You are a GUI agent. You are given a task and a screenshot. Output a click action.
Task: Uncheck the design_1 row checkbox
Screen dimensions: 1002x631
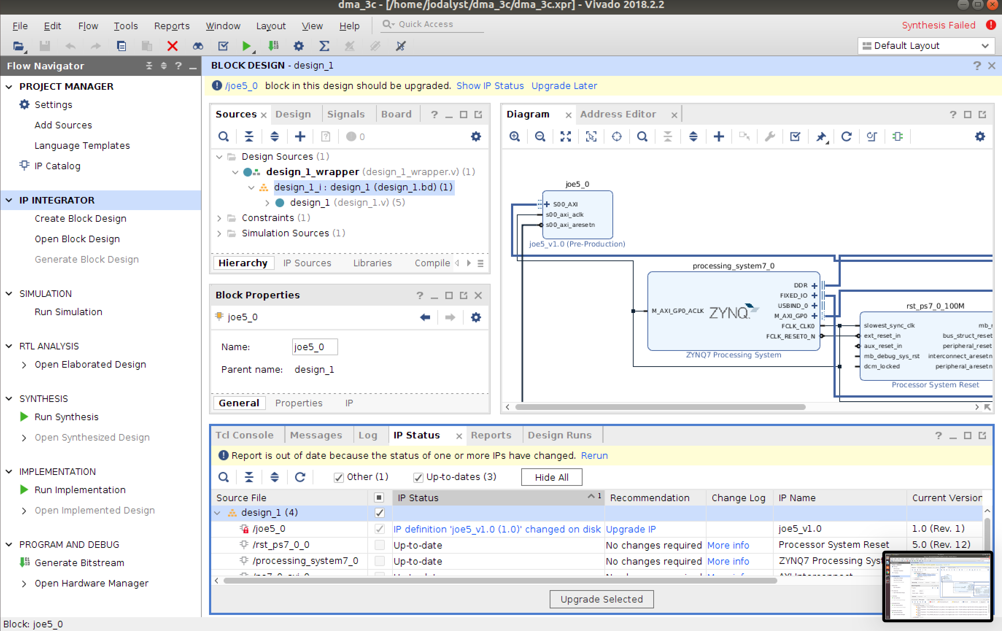[x=379, y=512]
